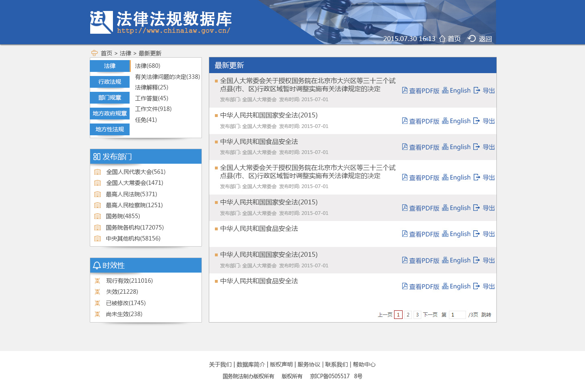Click the building icon next to 国务院

(x=97, y=216)
